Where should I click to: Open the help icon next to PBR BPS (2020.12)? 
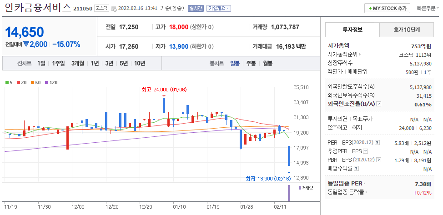[378, 160]
